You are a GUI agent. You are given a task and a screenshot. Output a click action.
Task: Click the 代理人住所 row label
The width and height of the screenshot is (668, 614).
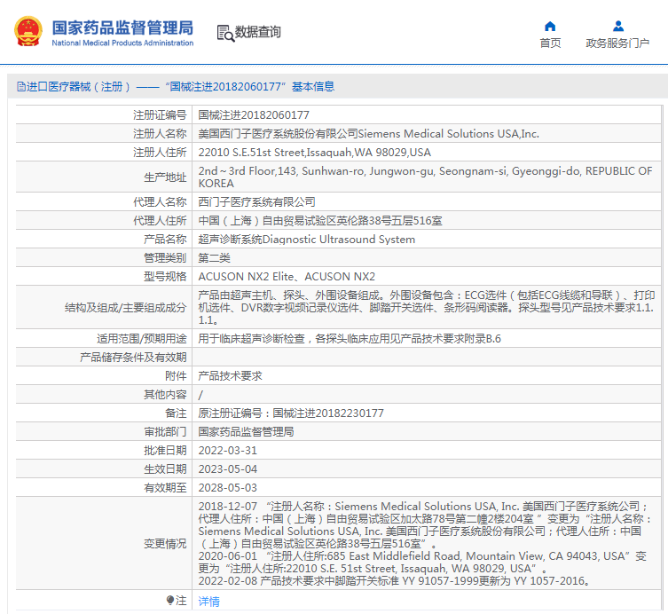[x=160, y=221]
